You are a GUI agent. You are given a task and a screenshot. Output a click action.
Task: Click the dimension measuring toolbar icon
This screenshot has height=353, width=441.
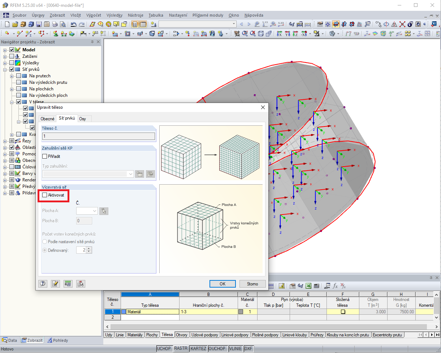pos(83,34)
